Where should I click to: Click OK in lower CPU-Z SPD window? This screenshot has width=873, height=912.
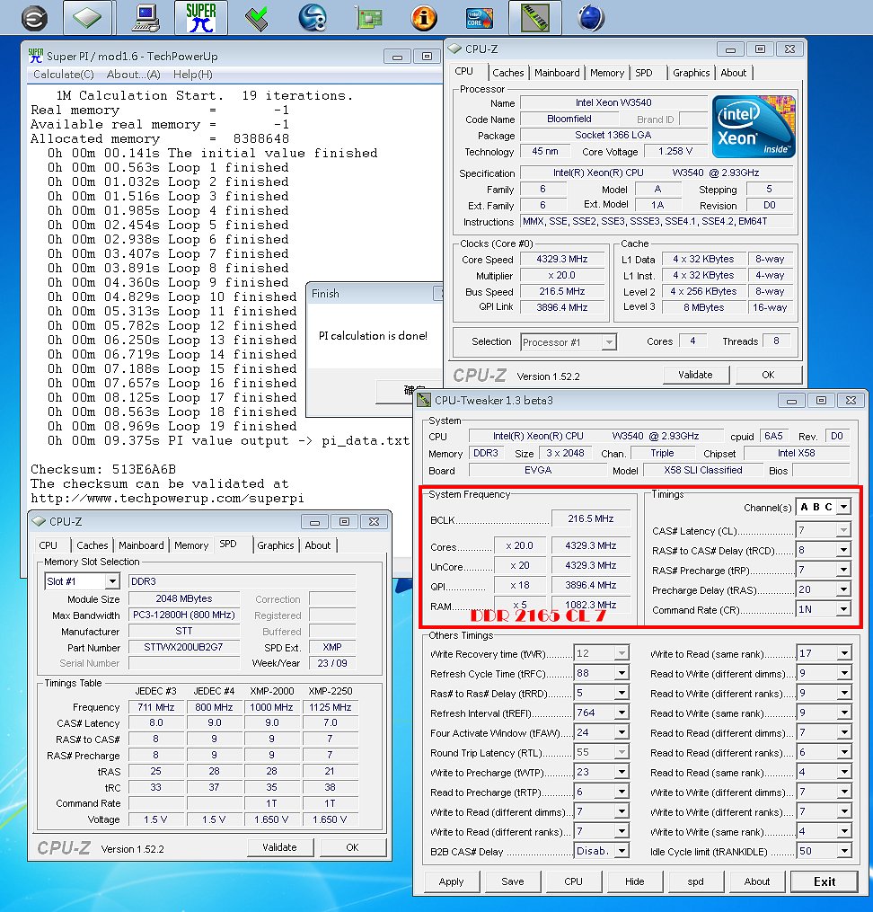[352, 847]
